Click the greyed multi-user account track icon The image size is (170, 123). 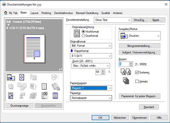(x=33, y=95)
